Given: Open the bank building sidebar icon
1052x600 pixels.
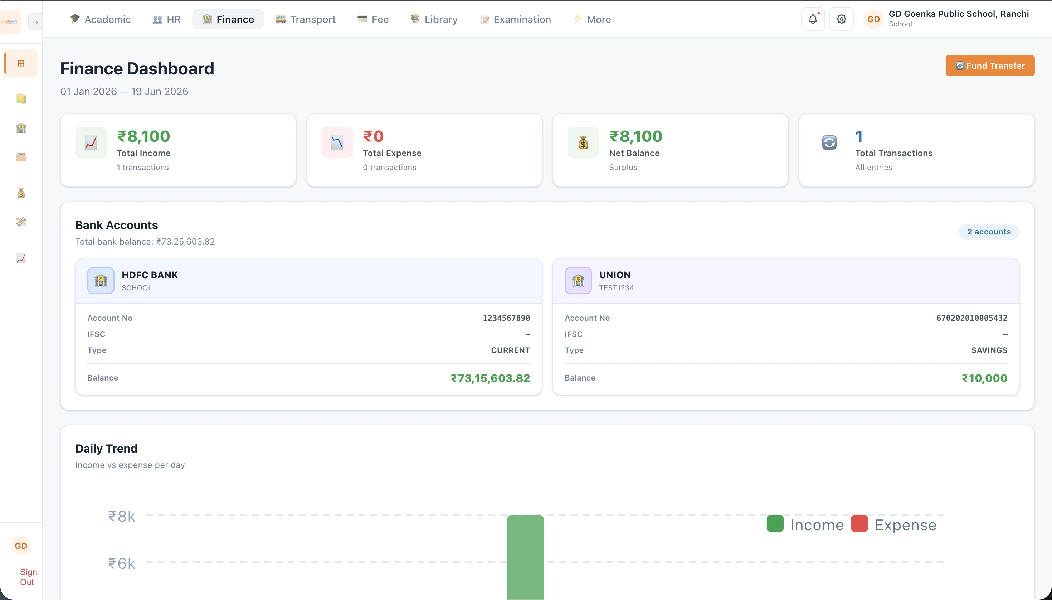Looking at the screenshot, I should click(x=21, y=128).
